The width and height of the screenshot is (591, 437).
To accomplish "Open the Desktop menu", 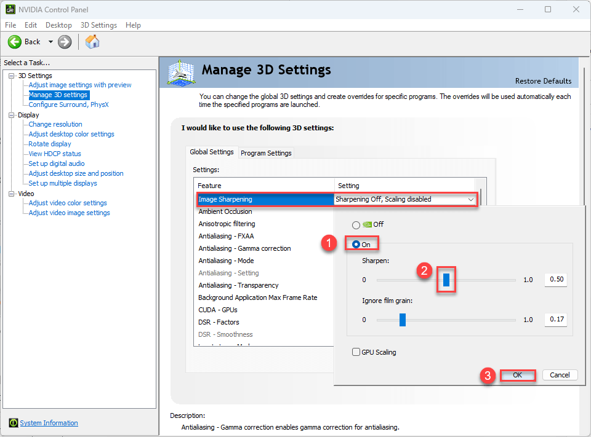I will tap(58, 25).
